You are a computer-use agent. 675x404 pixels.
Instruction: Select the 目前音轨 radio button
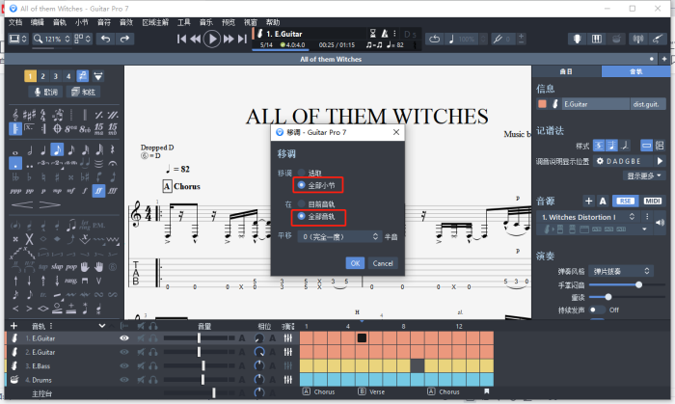click(x=302, y=204)
